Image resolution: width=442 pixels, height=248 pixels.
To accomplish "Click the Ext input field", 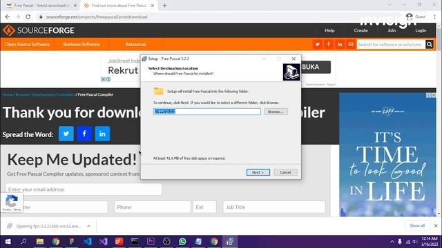I will 204,207.
